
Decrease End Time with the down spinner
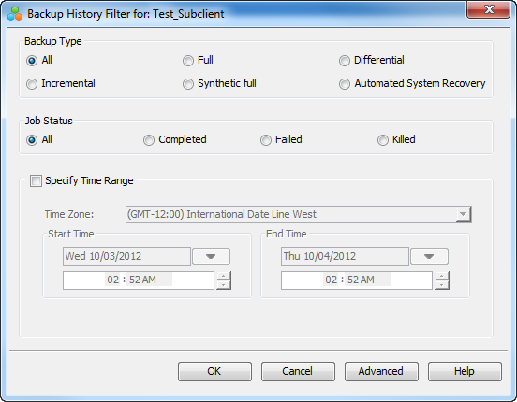(442, 285)
